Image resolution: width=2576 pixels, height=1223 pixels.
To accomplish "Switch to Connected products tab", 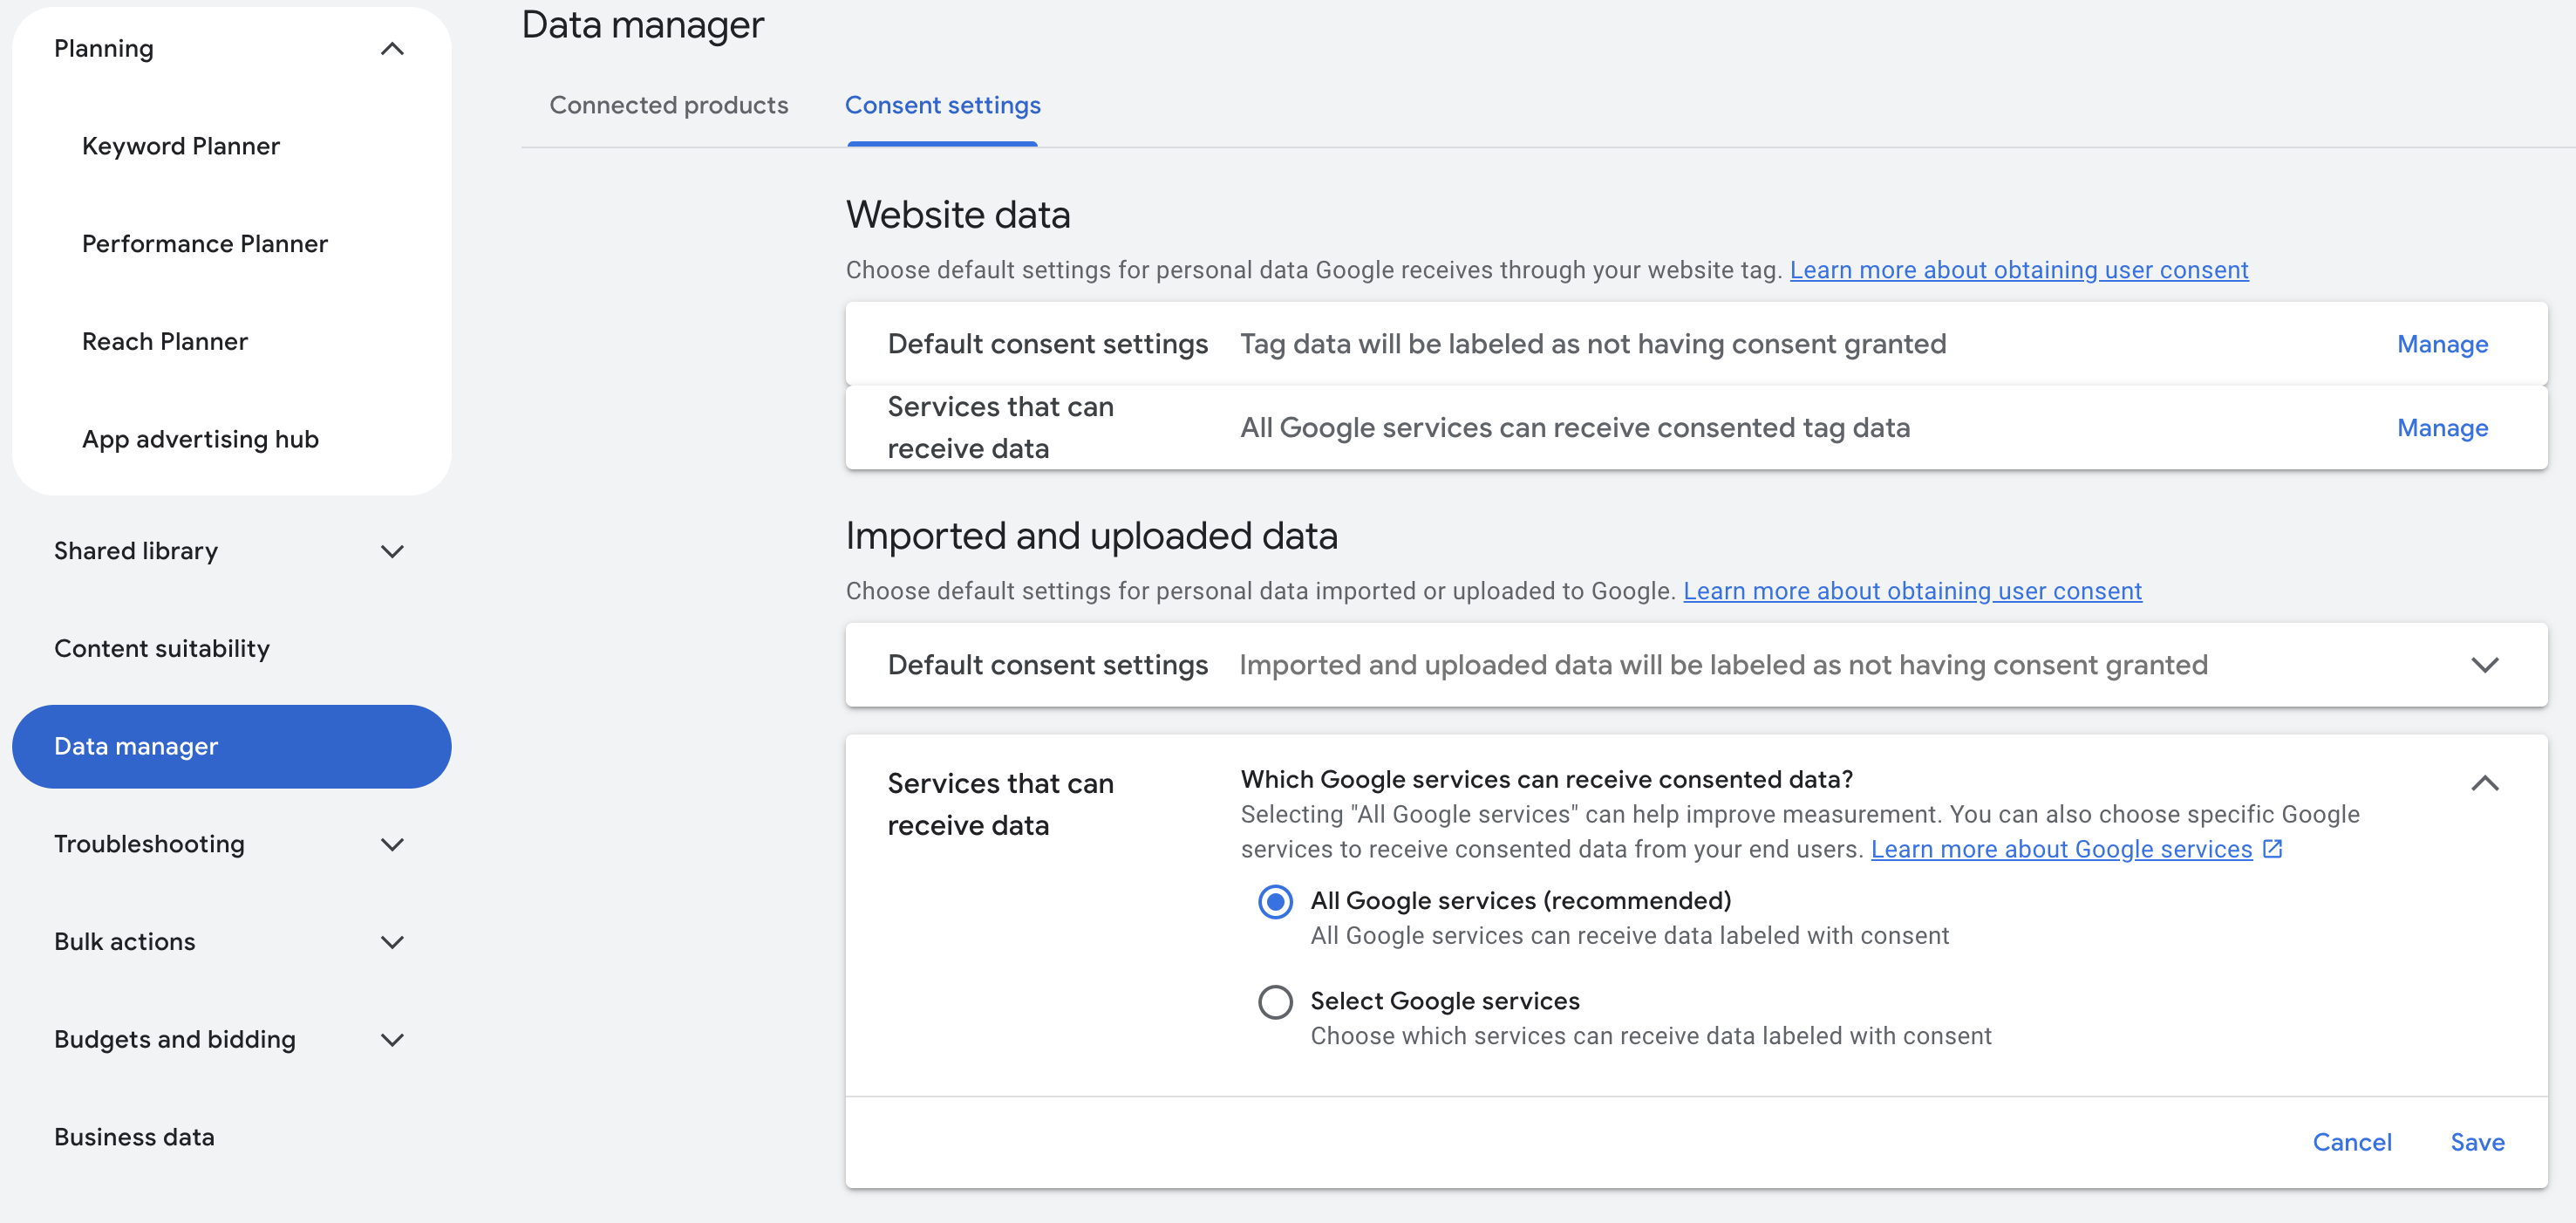I will pyautogui.click(x=669, y=105).
